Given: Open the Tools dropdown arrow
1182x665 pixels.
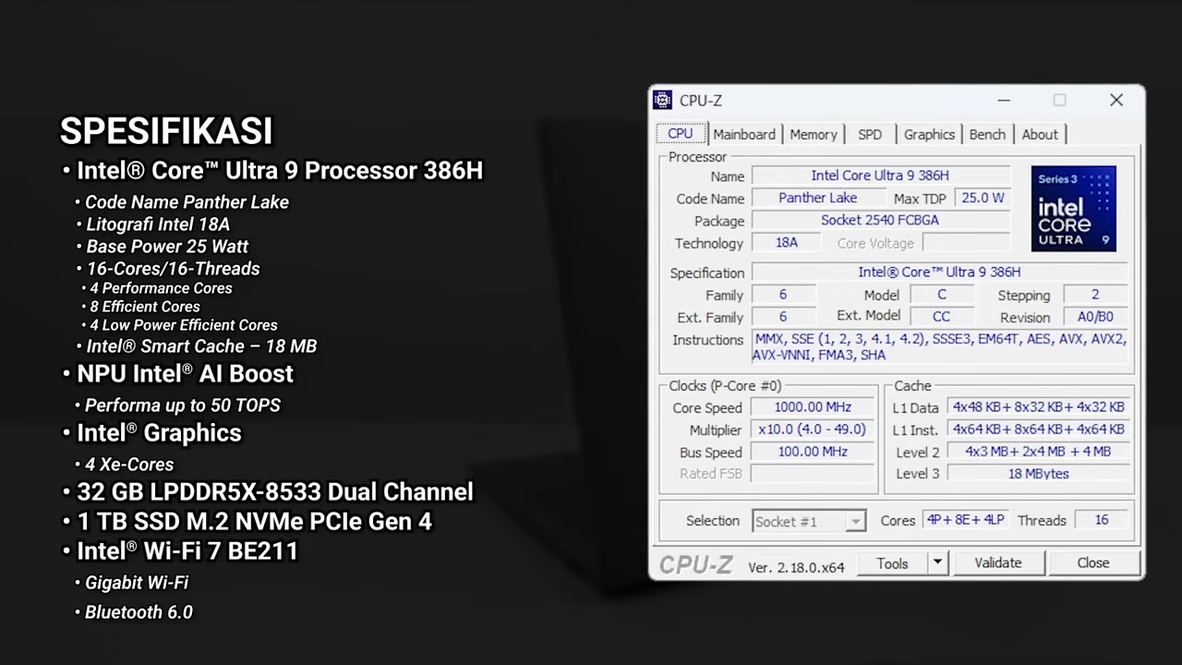Looking at the screenshot, I should 937,563.
